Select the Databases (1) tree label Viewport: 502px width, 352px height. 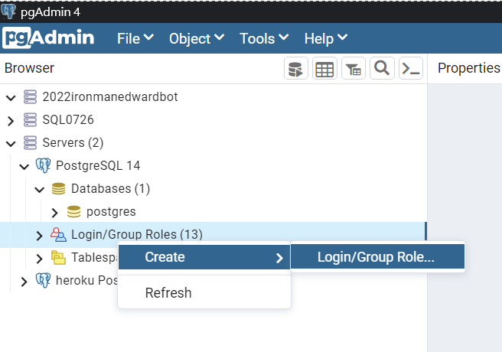[x=110, y=189]
